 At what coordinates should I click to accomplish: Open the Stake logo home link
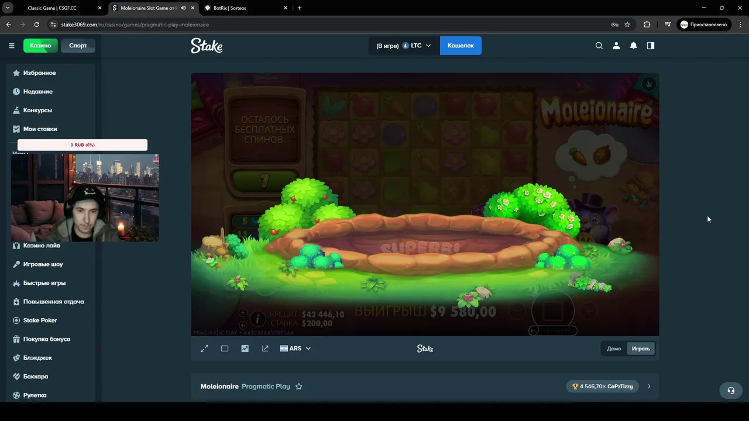click(x=207, y=46)
